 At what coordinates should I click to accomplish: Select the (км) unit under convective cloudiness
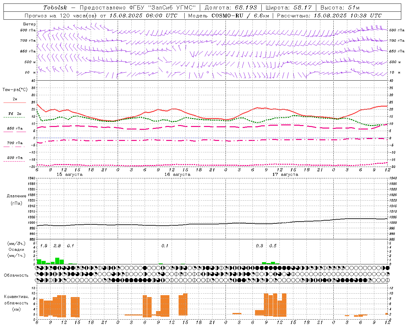pyautogui.click(x=16, y=309)
